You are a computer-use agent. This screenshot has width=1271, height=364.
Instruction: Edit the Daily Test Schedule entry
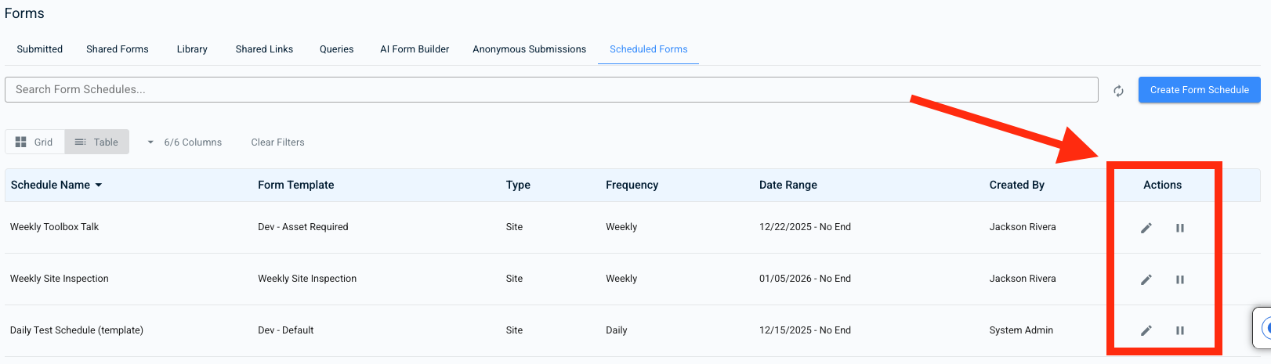point(1146,330)
